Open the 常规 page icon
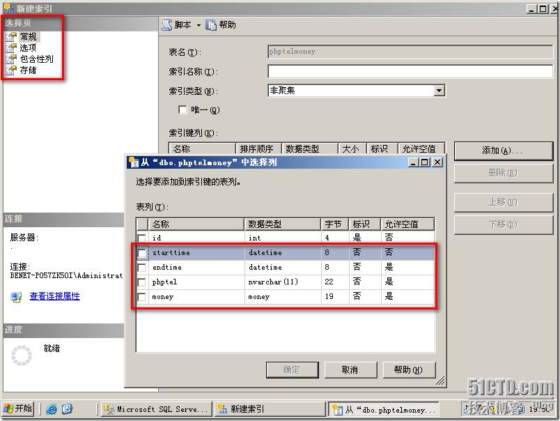This screenshot has height=421, width=560. point(11,36)
